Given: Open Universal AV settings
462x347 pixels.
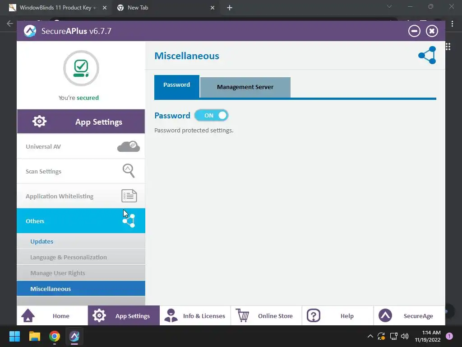Looking at the screenshot, I should [x=81, y=146].
